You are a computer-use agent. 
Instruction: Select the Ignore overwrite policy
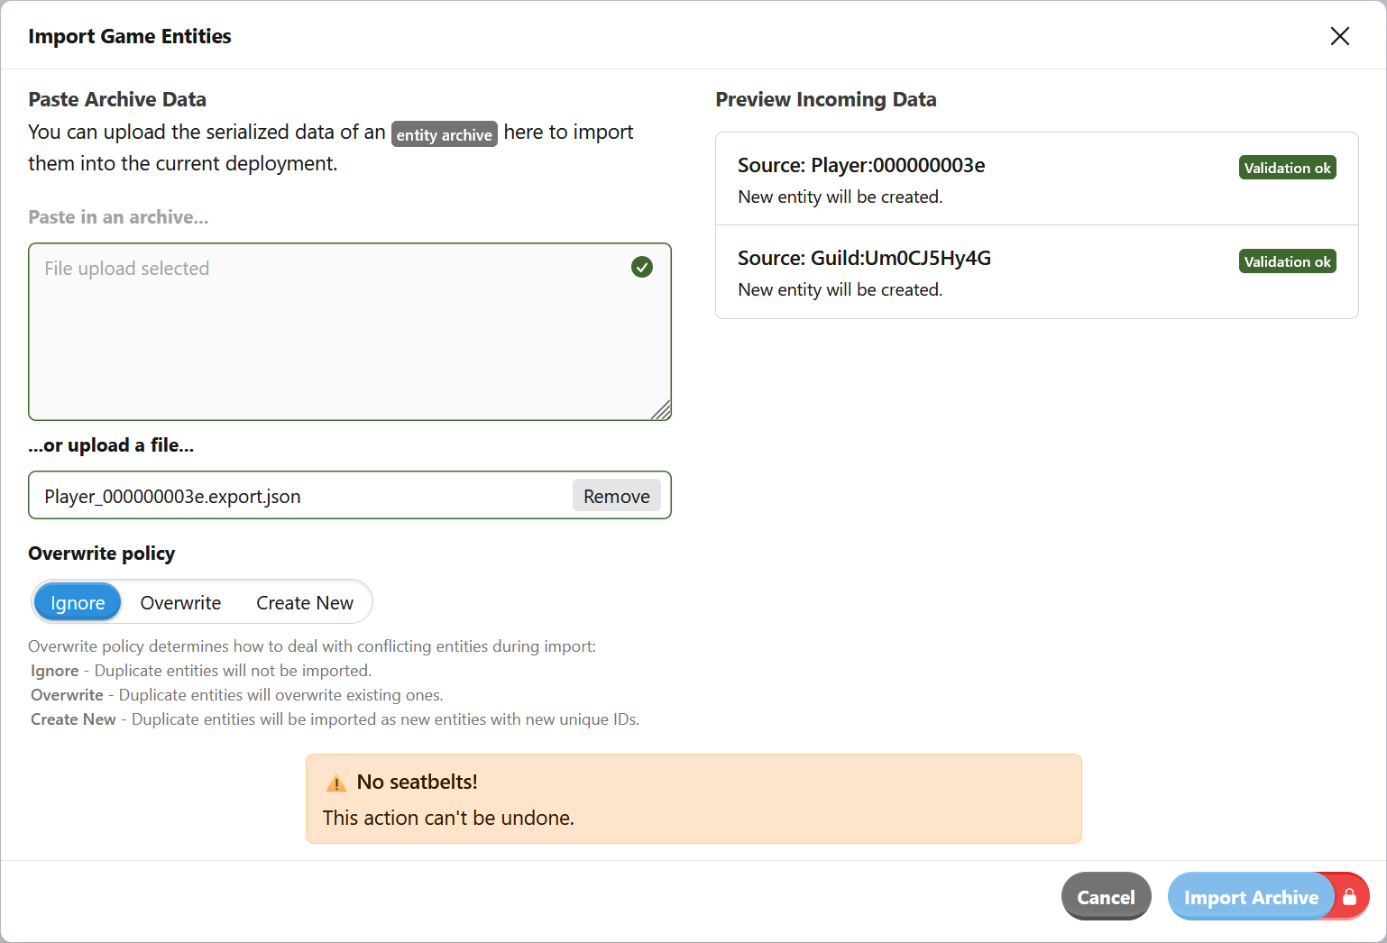77,602
